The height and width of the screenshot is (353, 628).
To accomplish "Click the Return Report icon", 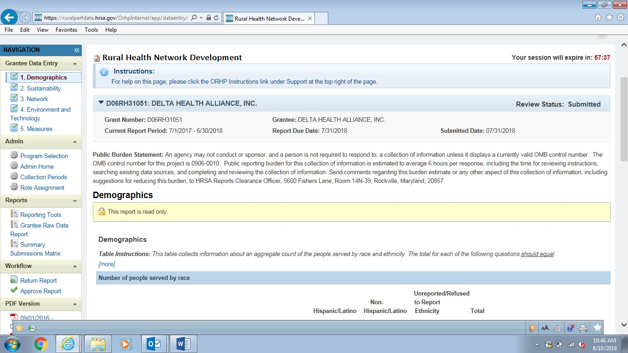I will 14,280.
